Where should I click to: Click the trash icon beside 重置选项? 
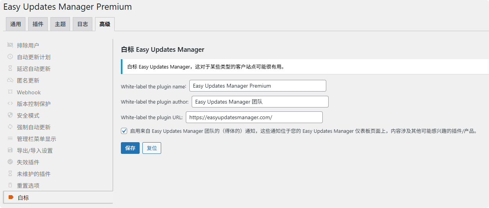tap(10, 185)
